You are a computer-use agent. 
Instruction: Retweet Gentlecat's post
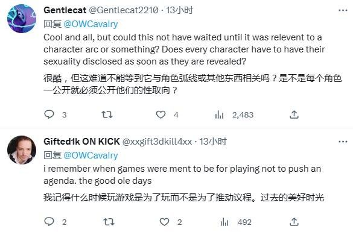[107, 114]
